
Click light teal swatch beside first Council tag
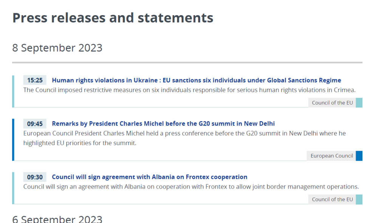click(359, 103)
